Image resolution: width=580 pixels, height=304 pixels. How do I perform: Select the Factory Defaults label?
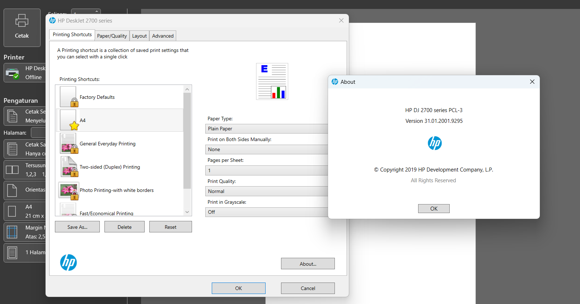(97, 97)
